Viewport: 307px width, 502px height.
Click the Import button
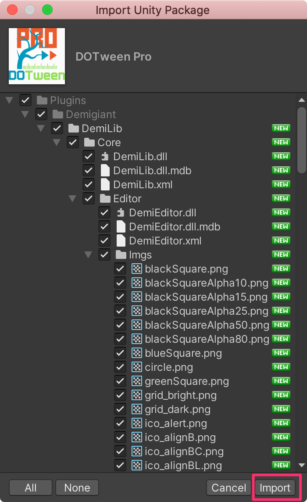click(x=275, y=488)
